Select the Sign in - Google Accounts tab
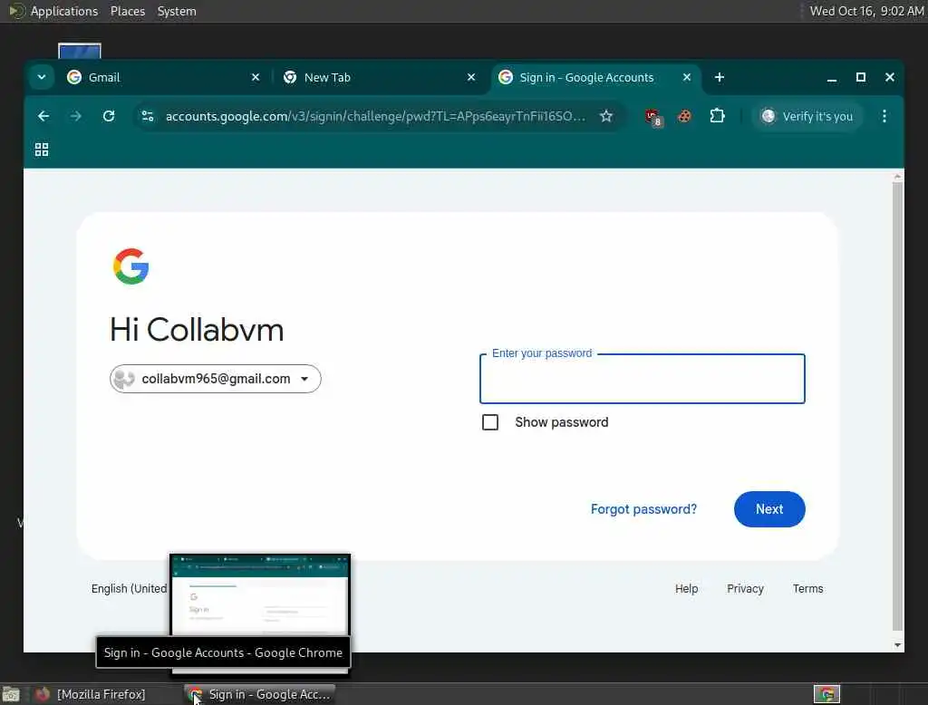This screenshot has height=705, width=928. [x=594, y=78]
